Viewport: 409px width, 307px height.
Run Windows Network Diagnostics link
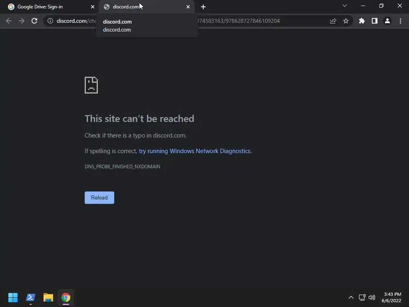click(195, 151)
